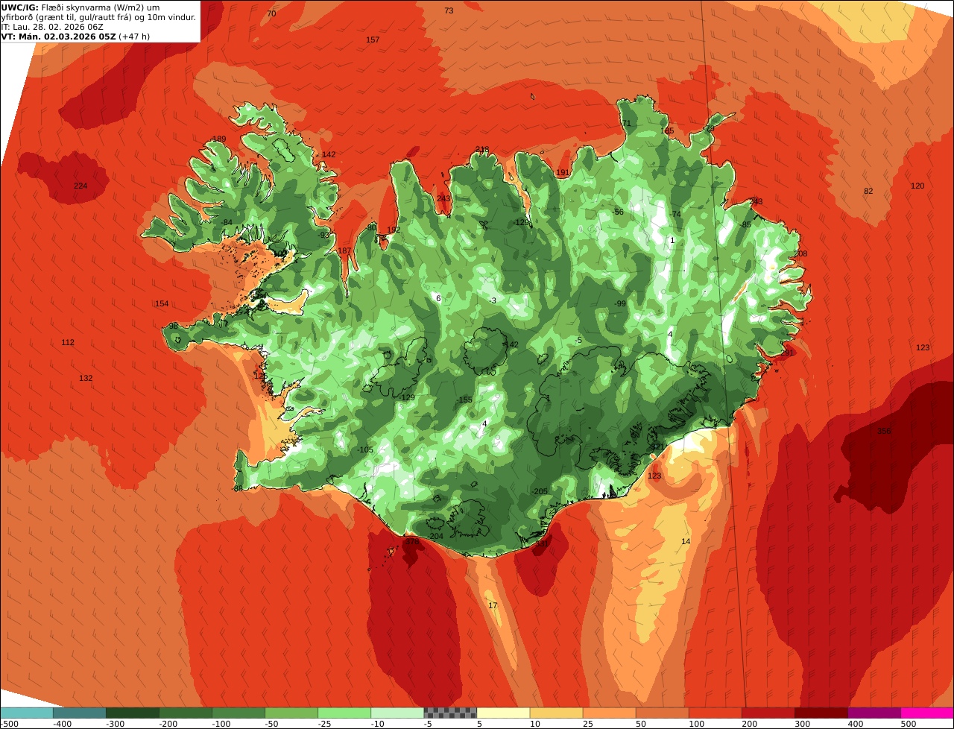The image size is (954, 729).
Task: Click the map value '17' south of Iceland
Action: coord(493,606)
